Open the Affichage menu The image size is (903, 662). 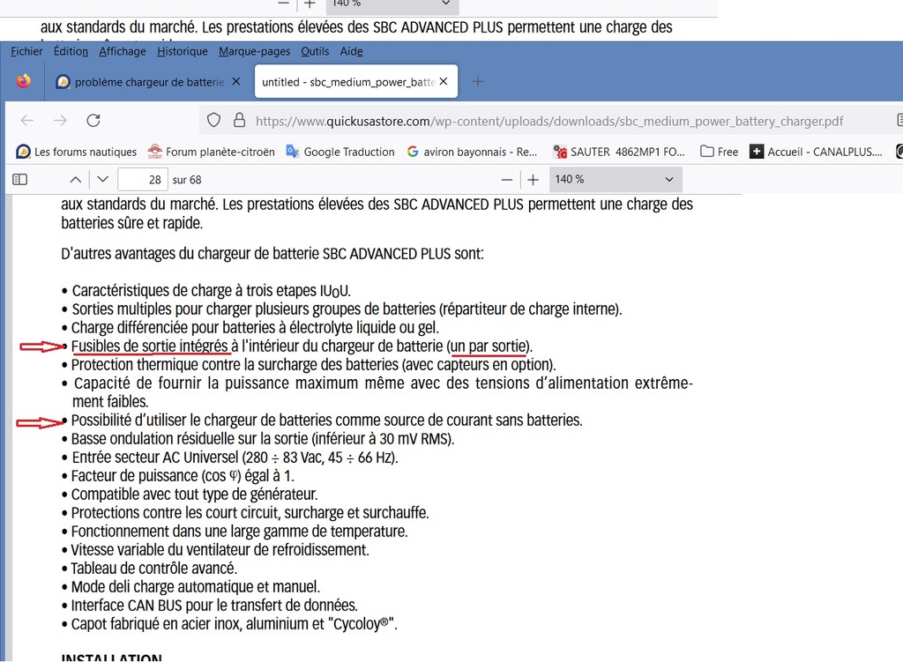pos(122,51)
